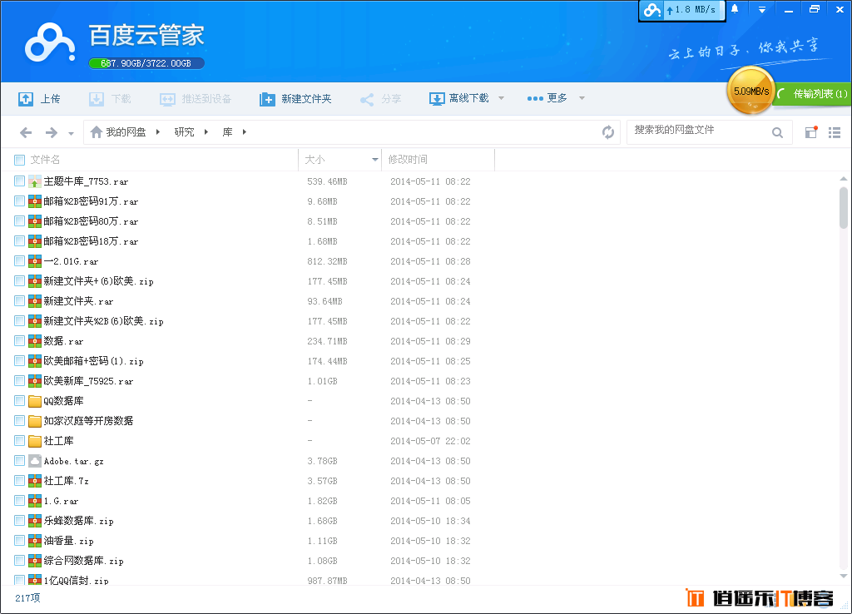Click the file icon of 主题牛库_7753.rar

[x=35, y=181]
